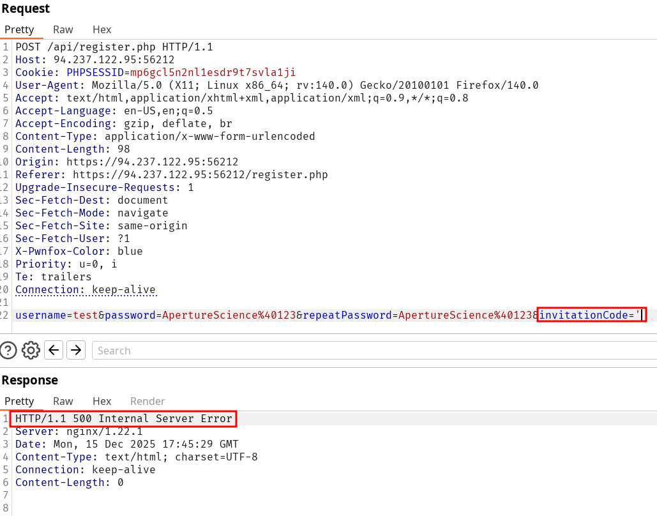This screenshot has width=657, height=516.
Task: Open search help question mark icon
Action: [x=8, y=350]
